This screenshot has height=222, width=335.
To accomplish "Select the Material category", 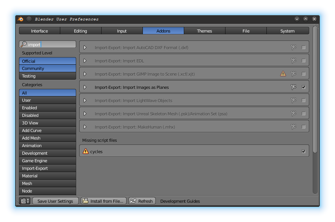I will pos(47,176).
